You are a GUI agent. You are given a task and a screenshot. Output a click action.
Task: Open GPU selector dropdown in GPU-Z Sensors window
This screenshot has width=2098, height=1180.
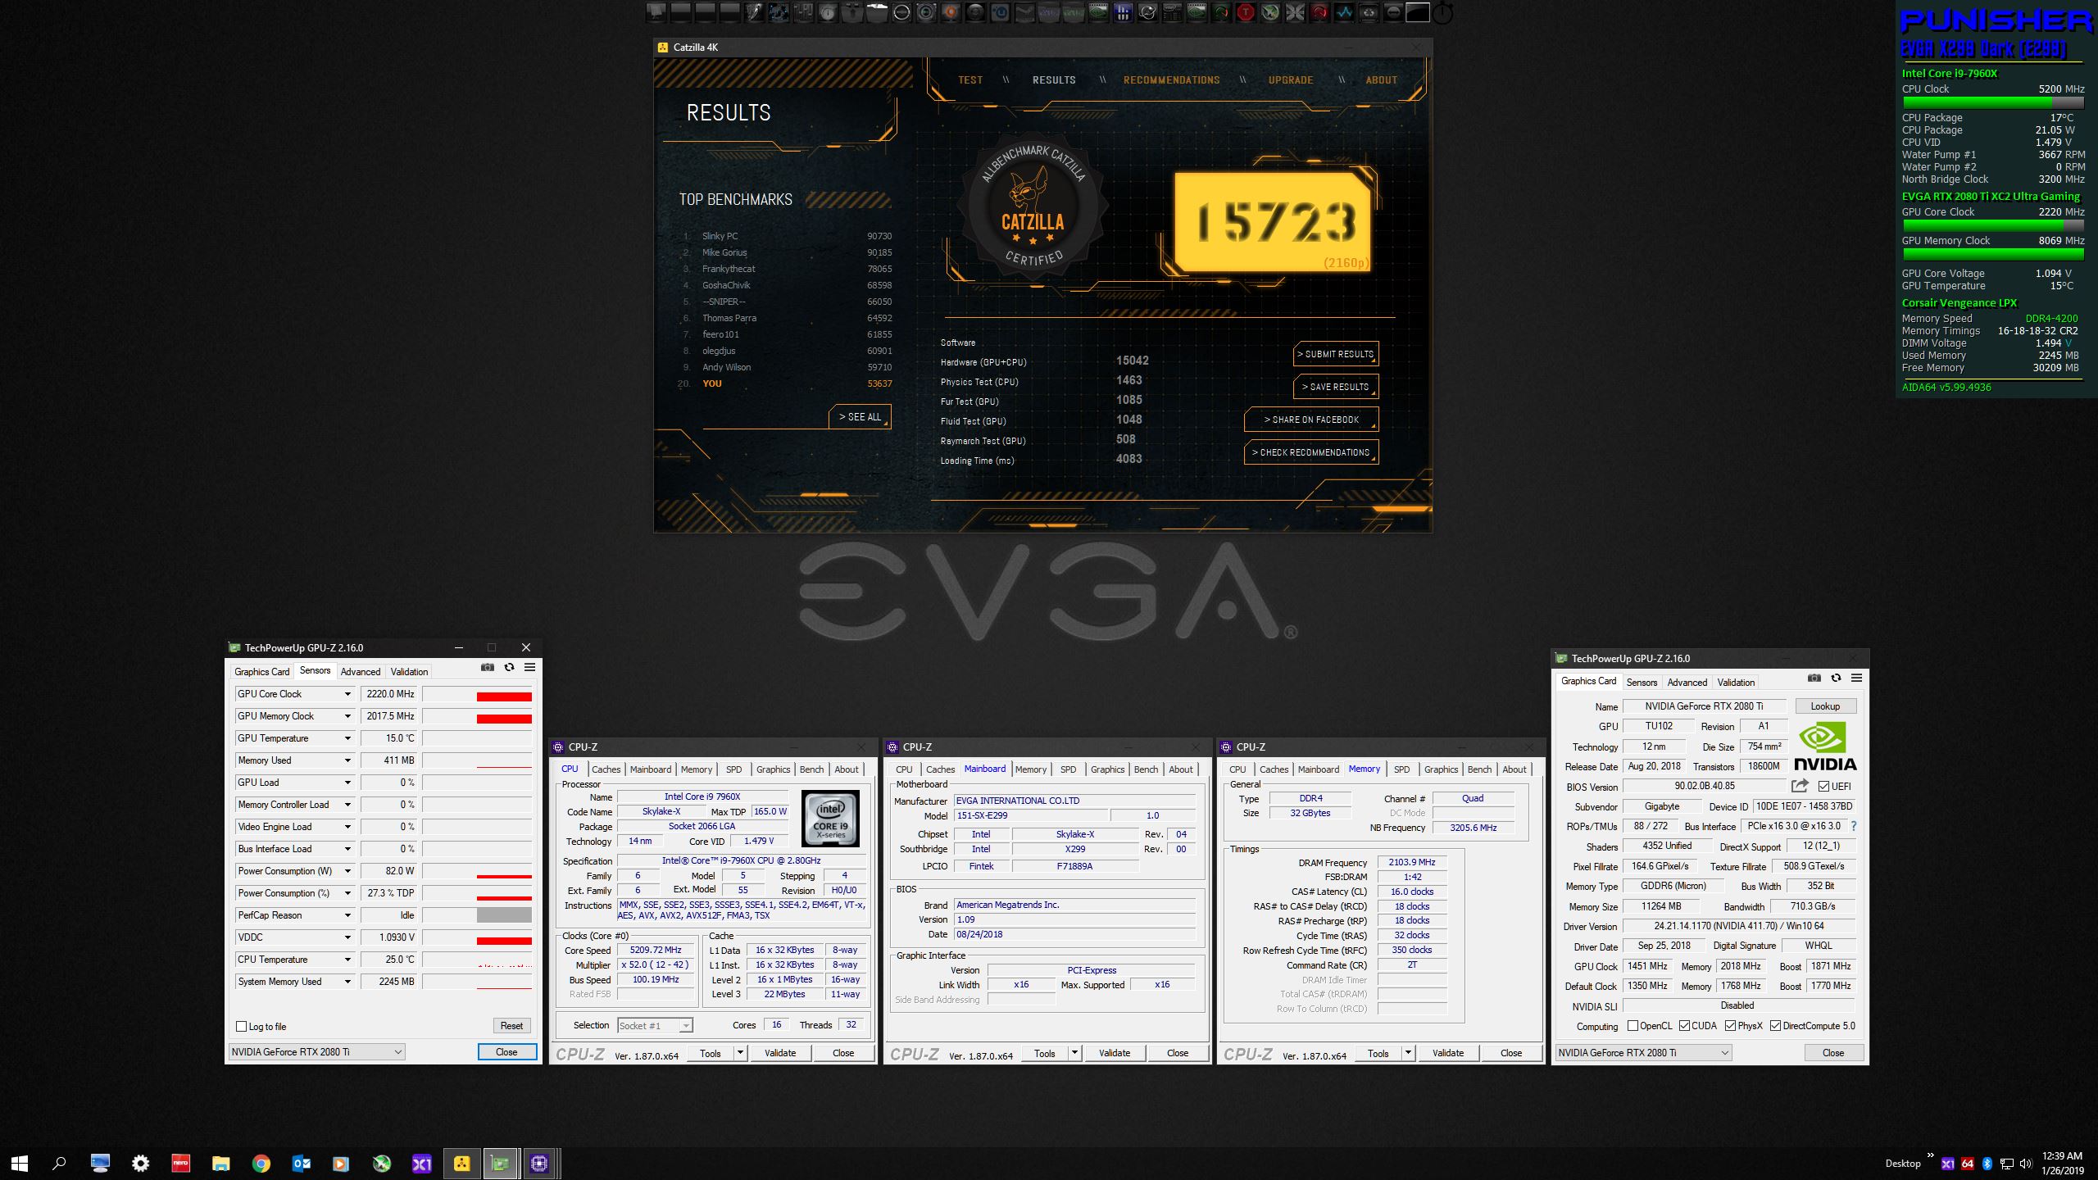pyautogui.click(x=316, y=1051)
